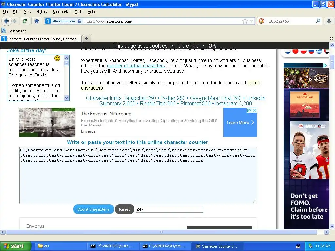335x251 pixels.
Task: Open the Windows Start menu
Action: [16, 246]
